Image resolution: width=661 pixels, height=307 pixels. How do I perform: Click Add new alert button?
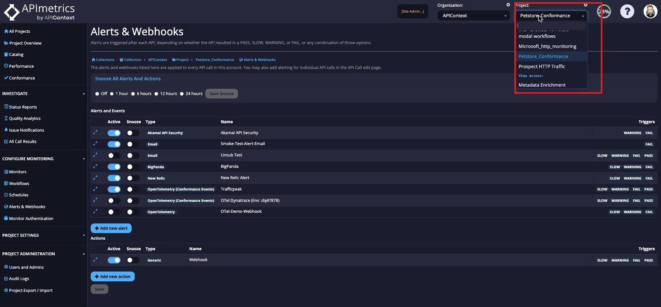point(111,228)
